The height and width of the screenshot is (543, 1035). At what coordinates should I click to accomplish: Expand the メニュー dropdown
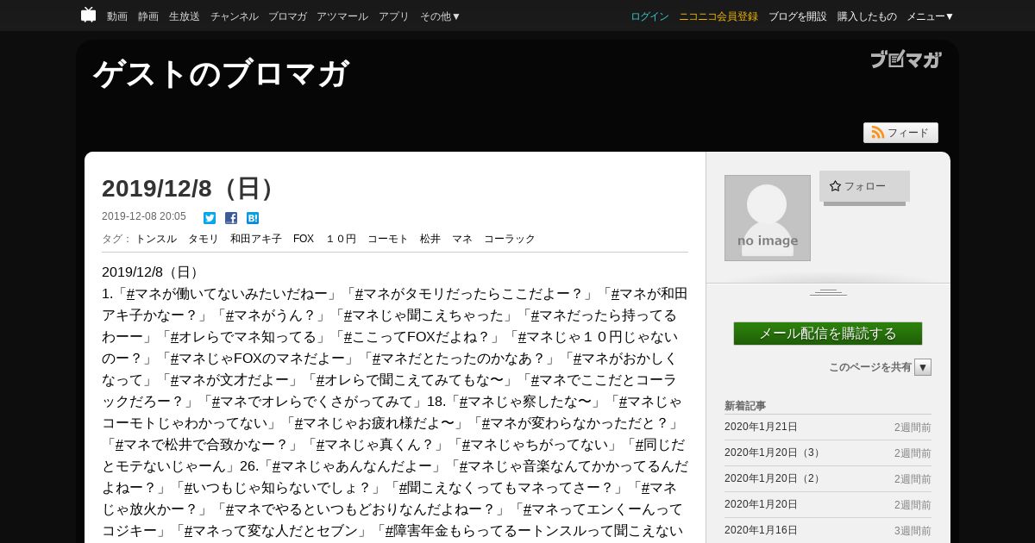click(931, 16)
